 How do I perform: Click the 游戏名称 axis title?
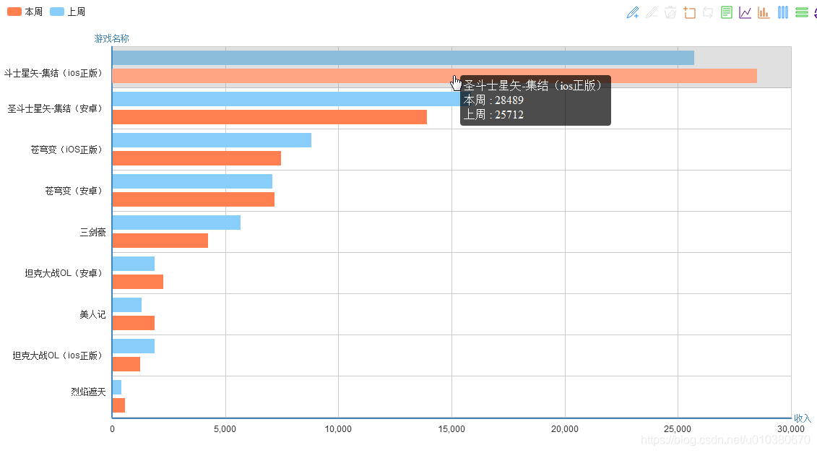point(111,38)
